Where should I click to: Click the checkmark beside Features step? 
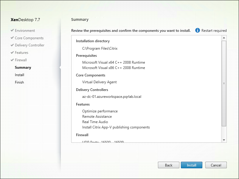[12, 52]
